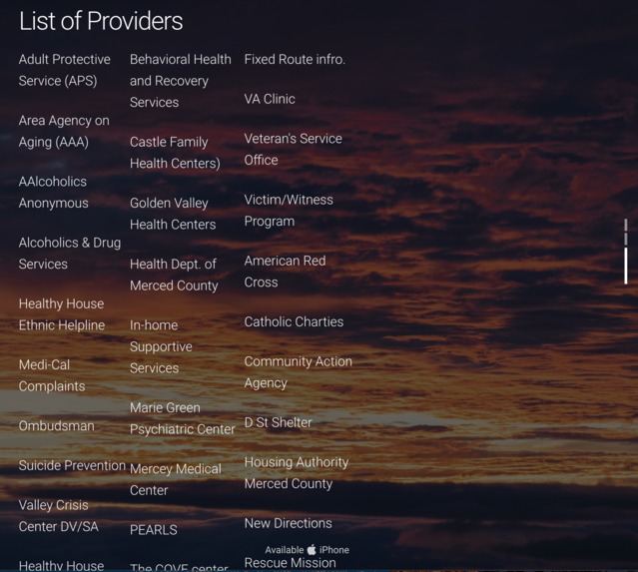Viewport: 638px width, 572px height.
Task: Open Catholic Charties link
Action: point(294,321)
